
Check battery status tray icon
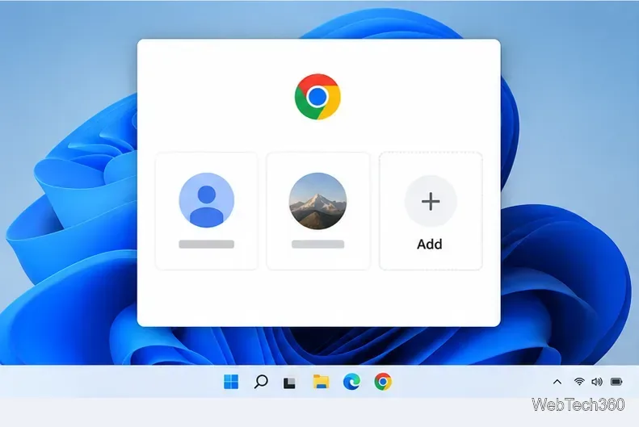(x=616, y=382)
